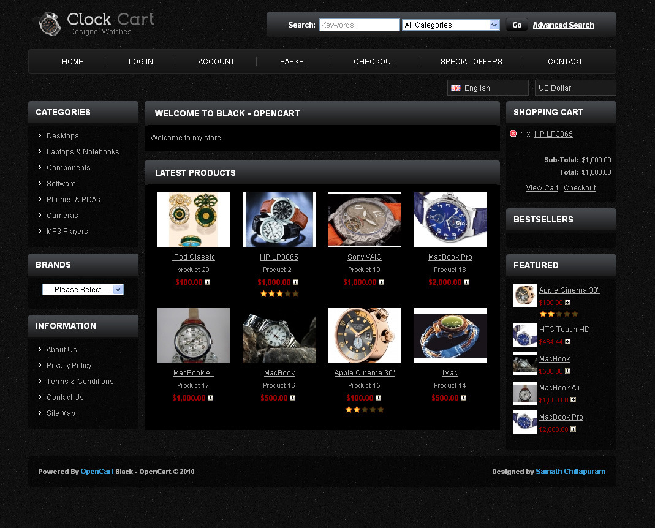The image size is (655, 528).
Task: Click the plus icon beside MacBook Air $1,000.00 in Latest Products
Action: pyautogui.click(x=211, y=398)
